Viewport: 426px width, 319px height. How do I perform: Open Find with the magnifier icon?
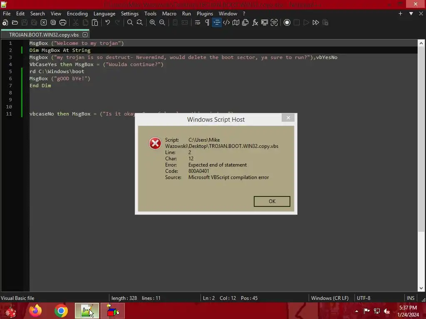pyautogui.click(x=130, y=22)
